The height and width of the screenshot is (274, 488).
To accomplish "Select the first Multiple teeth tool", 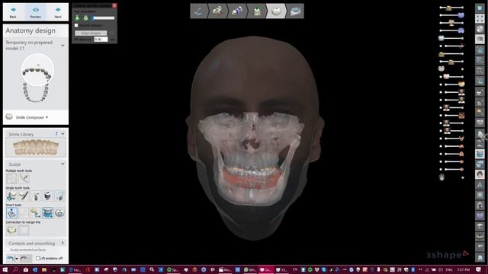I will 12,179.
